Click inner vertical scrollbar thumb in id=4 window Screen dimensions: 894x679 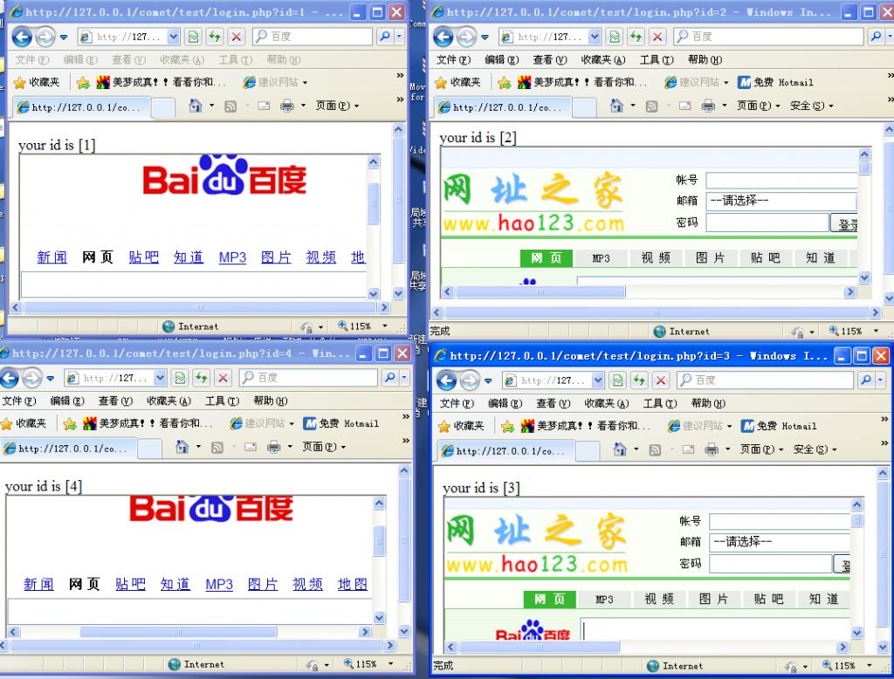point(380,541)
